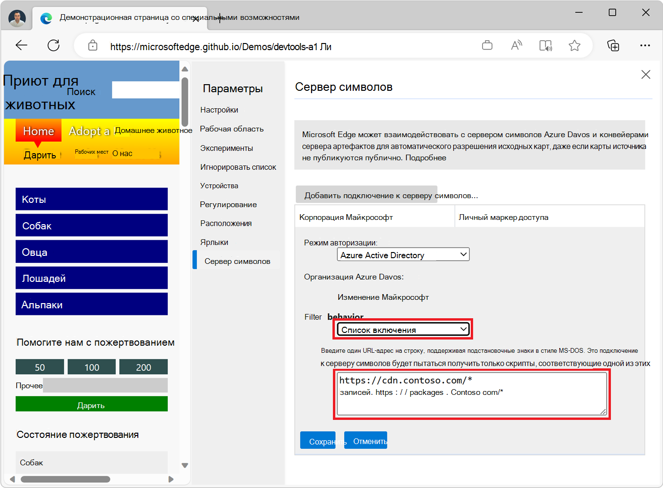
Task: Click the Собак donation status row
Action: 91,462
